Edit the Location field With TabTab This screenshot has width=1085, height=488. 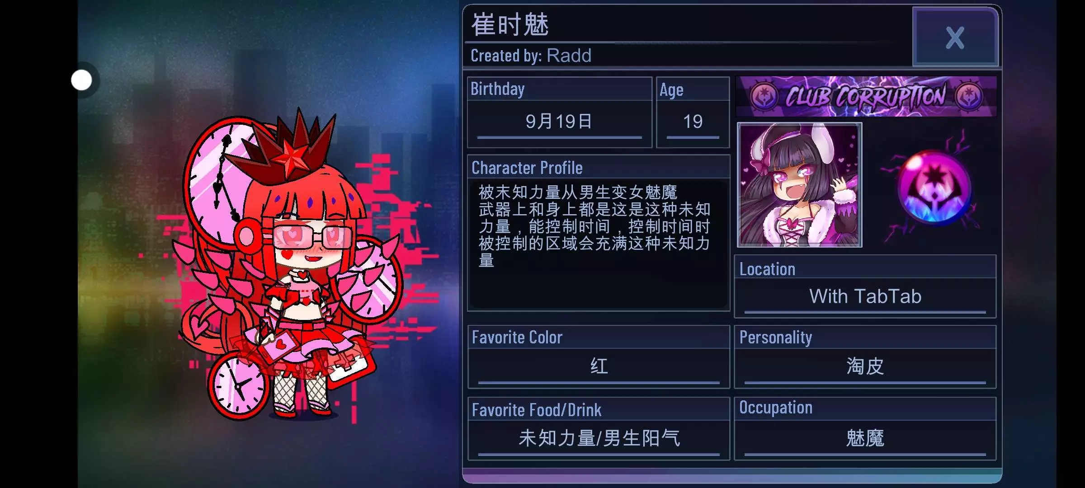[x=865, y=297]
